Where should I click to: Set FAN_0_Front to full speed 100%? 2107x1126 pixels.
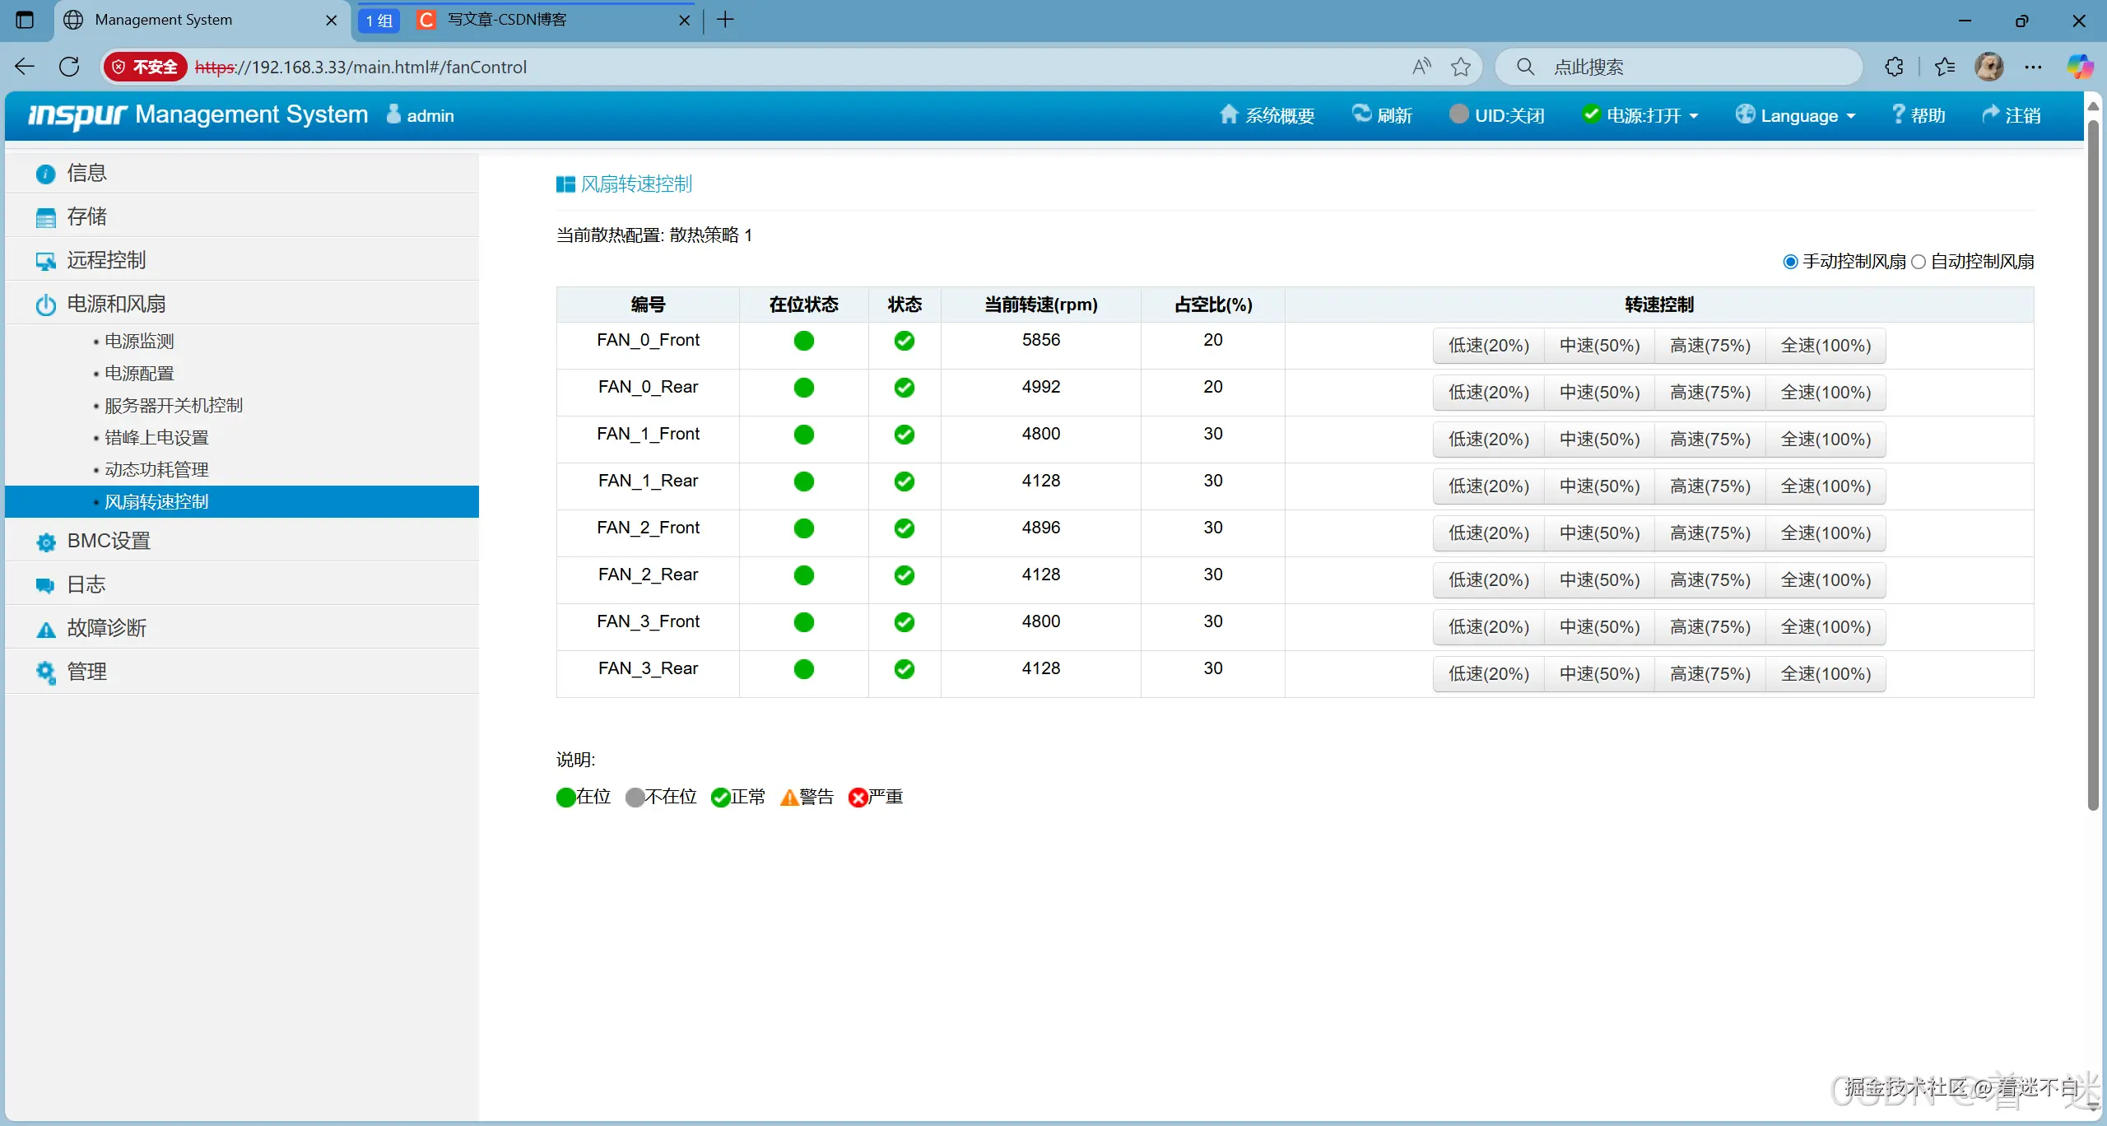[x=1825, y=346]
